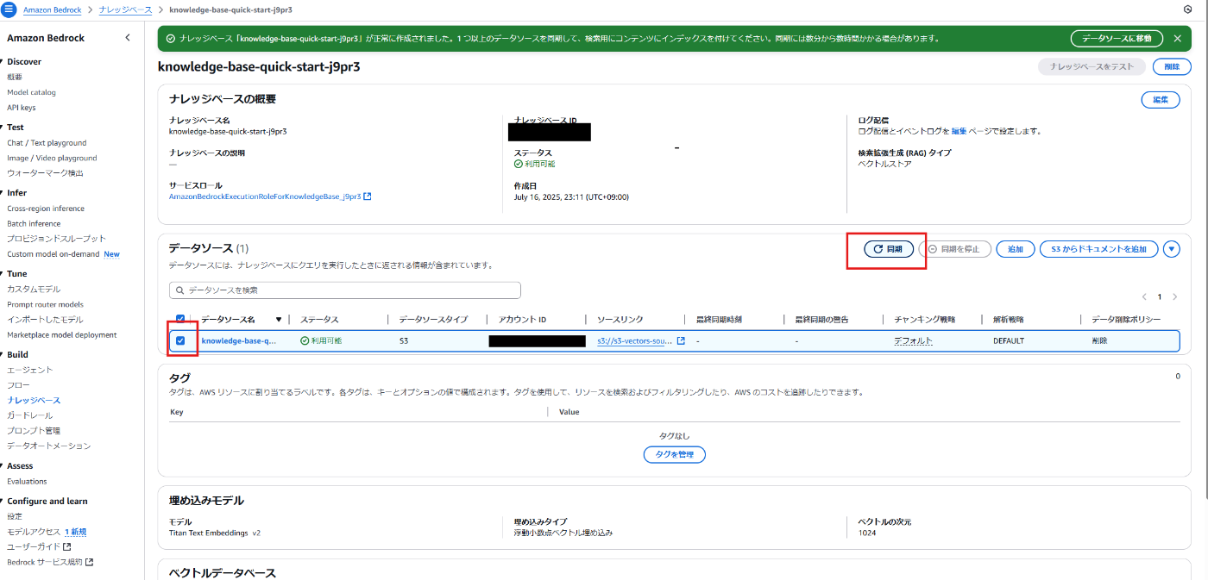Viewport: 1208px width, 580px height.
Task: Open the S3 source link external icon
Action: pos(681,341)
